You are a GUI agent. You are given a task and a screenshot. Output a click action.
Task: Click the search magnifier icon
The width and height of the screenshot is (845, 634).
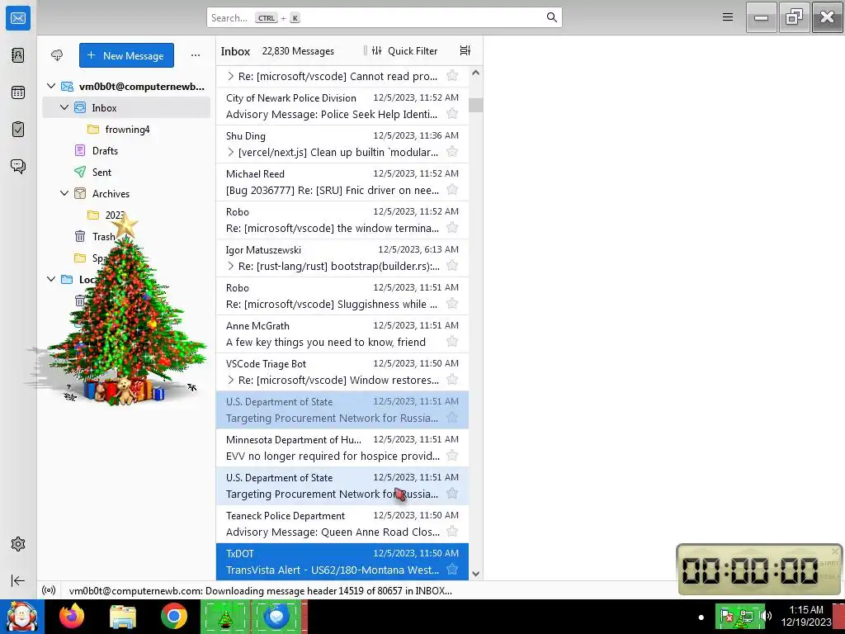551,17
